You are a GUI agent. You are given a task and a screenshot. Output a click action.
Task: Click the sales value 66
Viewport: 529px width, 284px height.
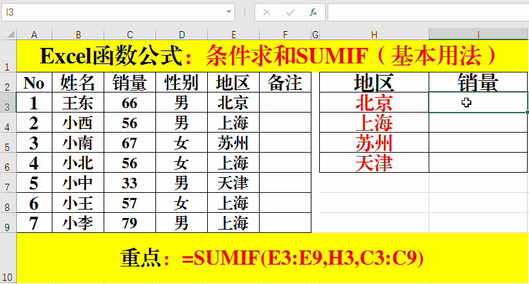point(130,102)
